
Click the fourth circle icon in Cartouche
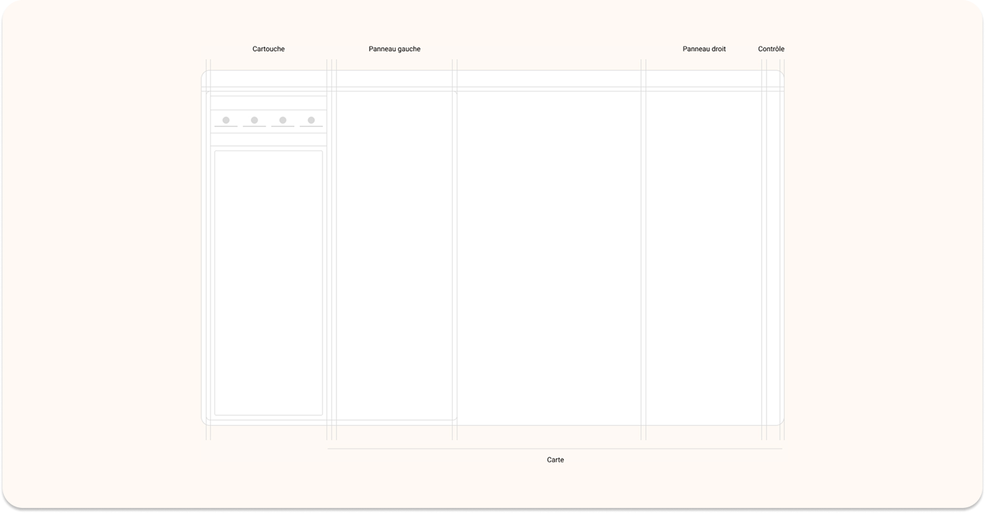[311, 120]
